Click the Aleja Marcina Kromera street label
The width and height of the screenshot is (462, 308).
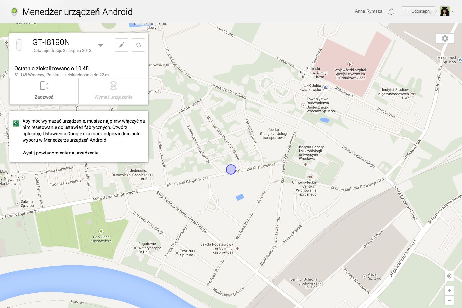click(x=403, y=258)
